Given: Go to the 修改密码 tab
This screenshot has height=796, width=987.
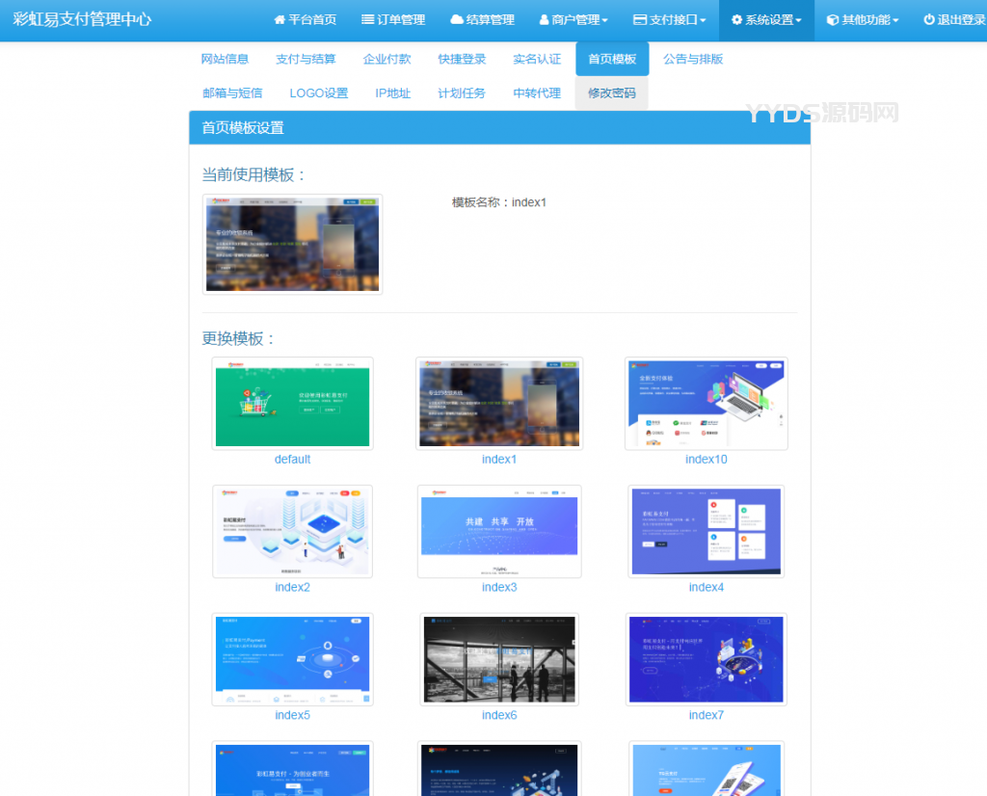Looking at the screenshot, I should click(611, 93).
